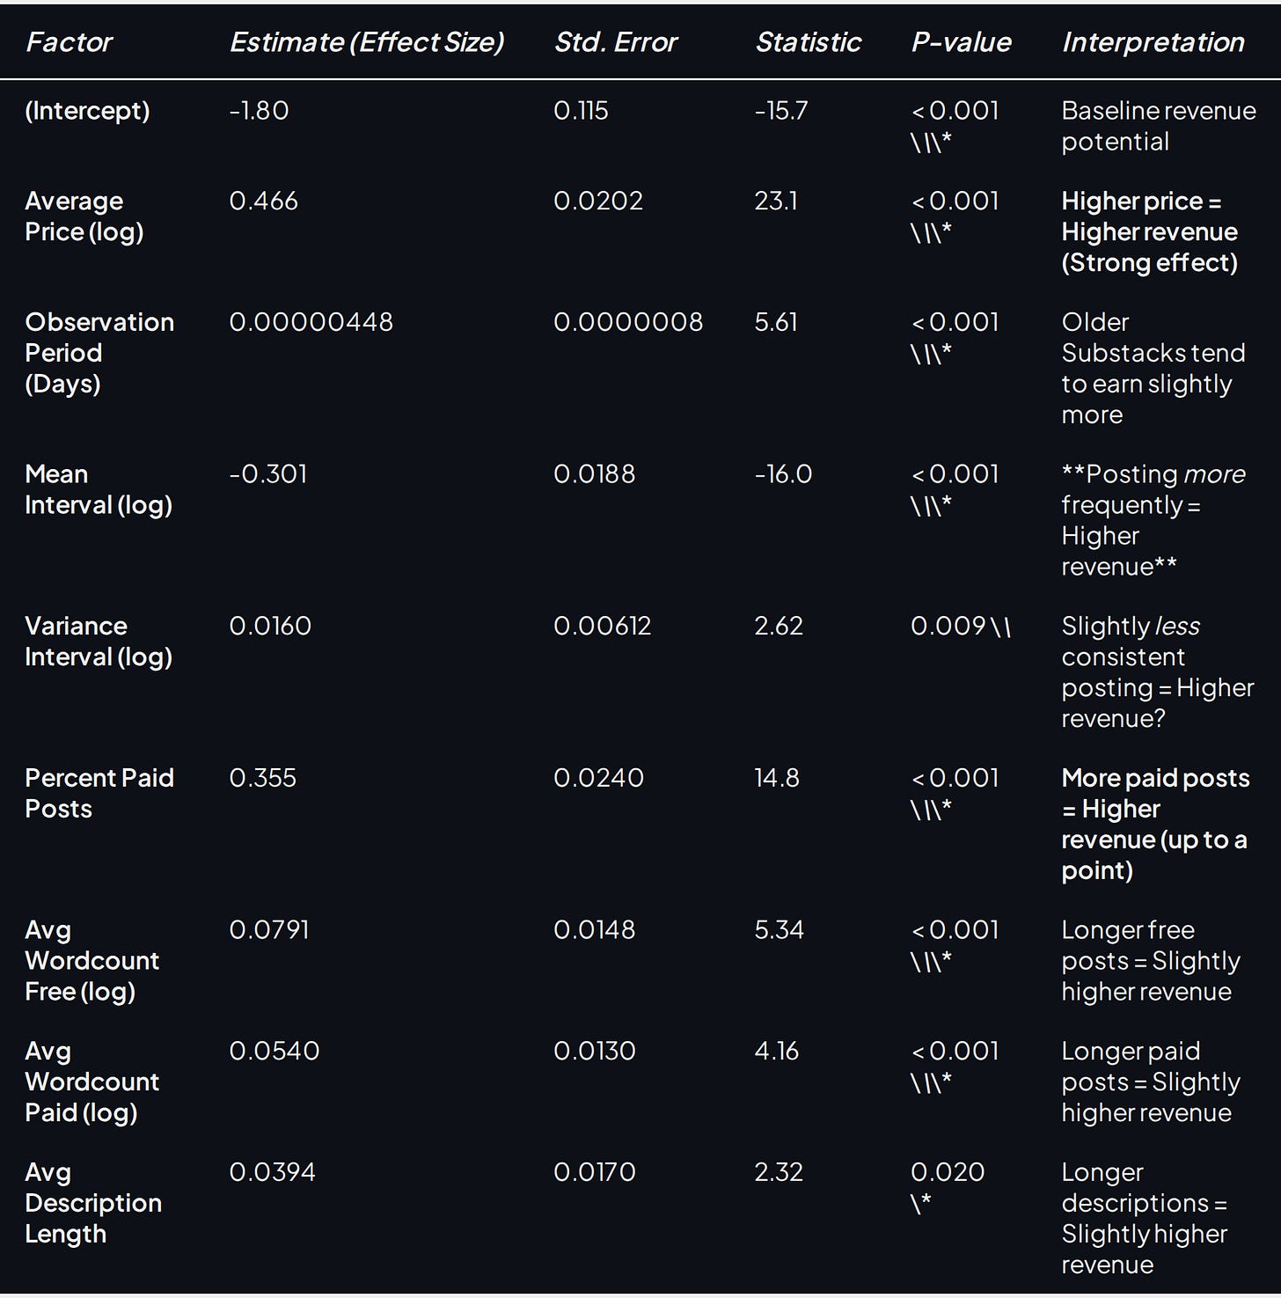Click the P-value column header
This screenshot has height=1298, width=1281.
(x=962, y=41)
